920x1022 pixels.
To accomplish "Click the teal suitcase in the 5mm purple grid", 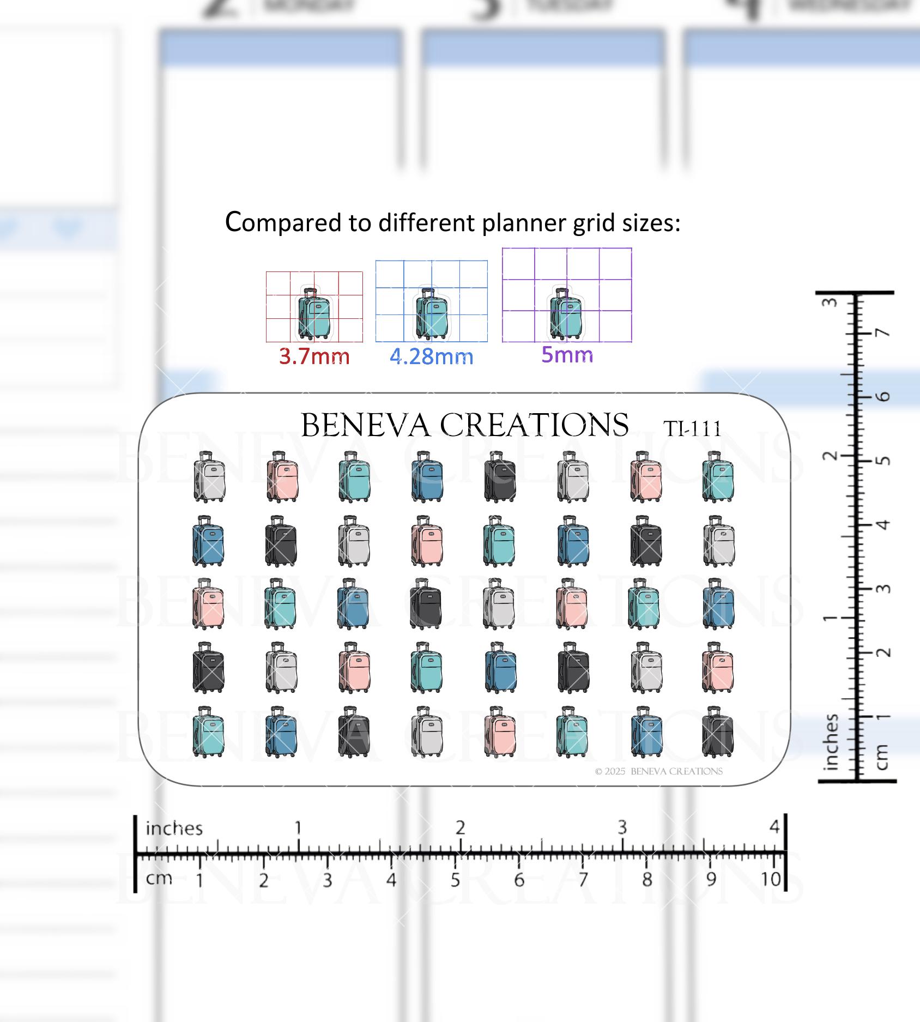I will pyautogui.click(x=566, y=313).
